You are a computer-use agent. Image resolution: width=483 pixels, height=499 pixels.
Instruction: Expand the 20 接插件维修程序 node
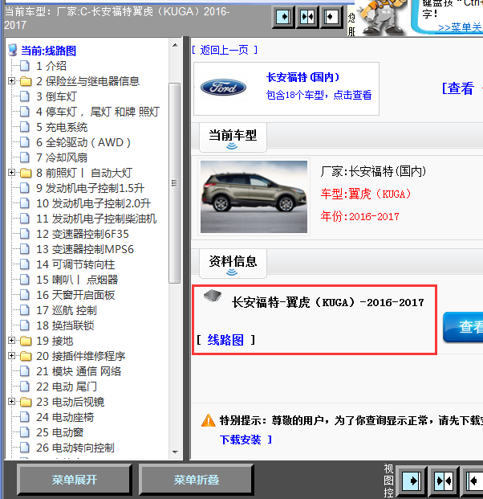[11, 356]
